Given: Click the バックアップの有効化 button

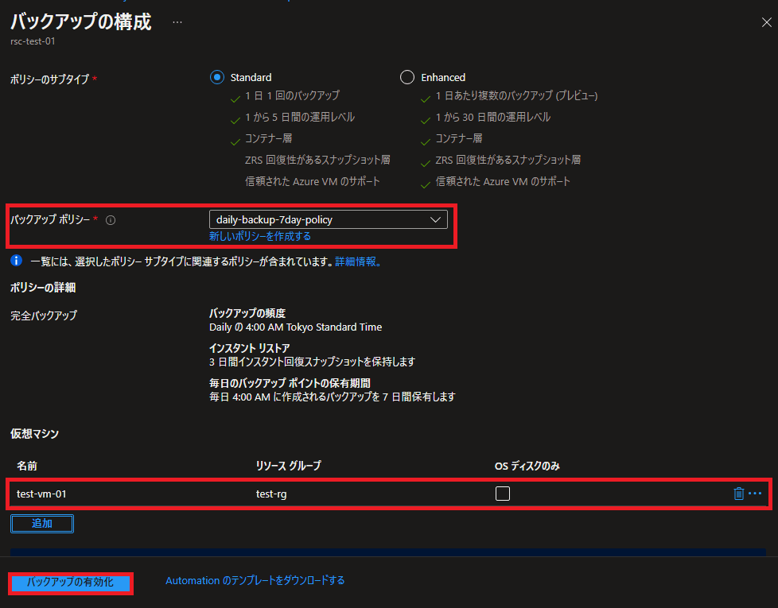Looking at the screenshot, I should (71, 583).
